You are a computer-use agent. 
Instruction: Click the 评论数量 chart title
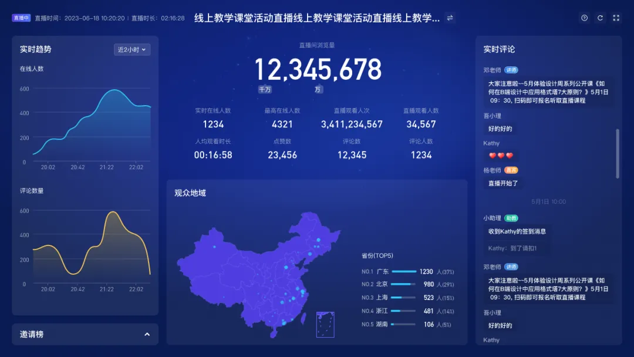click(x=32, y=191)
